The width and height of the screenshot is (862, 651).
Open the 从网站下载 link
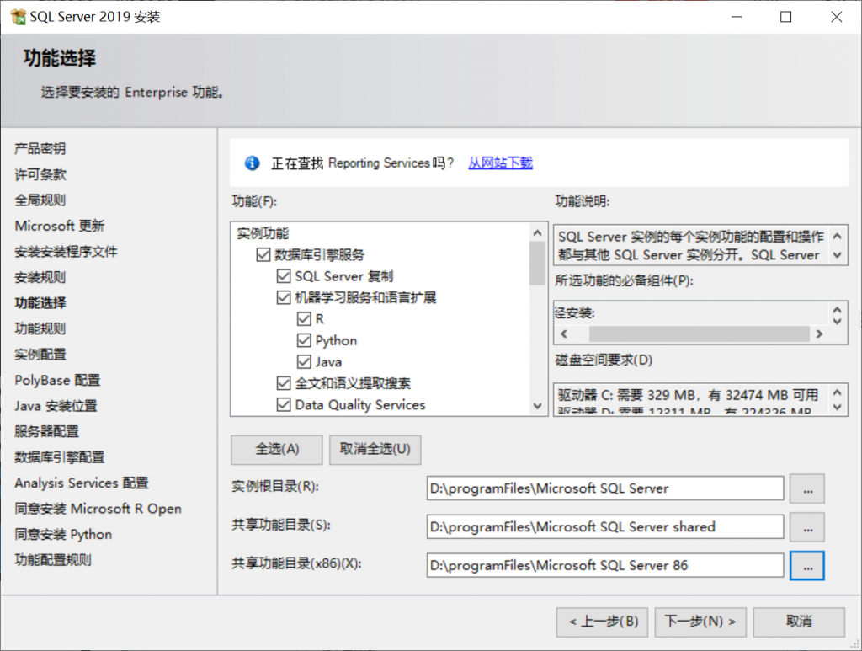500,163
